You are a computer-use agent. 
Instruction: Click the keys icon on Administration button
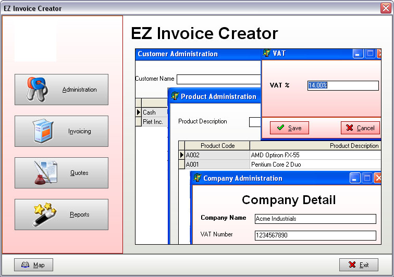pyautogui.click(x=38, y=89)
